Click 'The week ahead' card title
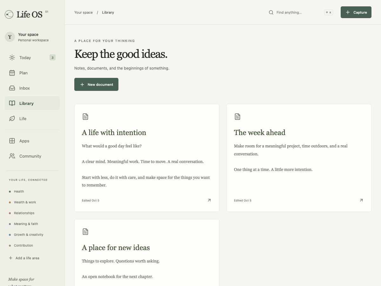 point(260,133)
